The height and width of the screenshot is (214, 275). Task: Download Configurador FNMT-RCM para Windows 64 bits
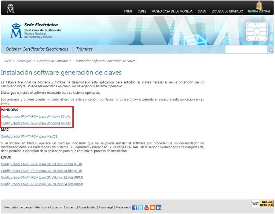(x=36, y=123)
